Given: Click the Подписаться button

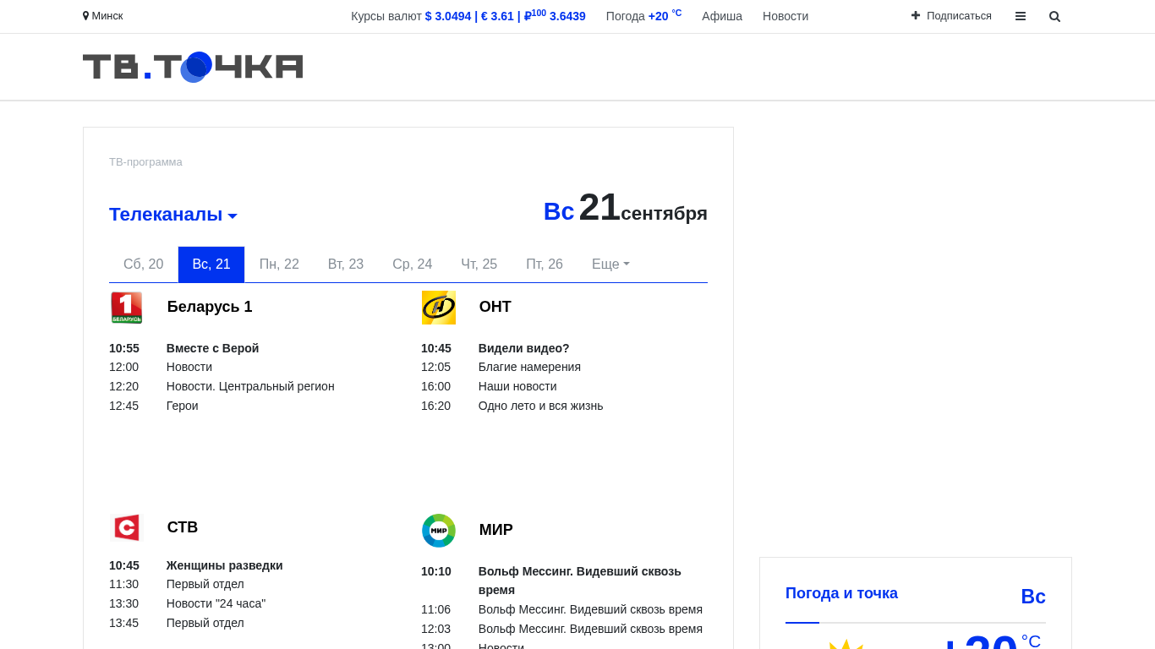Looking at the screenshot, I should (951, 16).
